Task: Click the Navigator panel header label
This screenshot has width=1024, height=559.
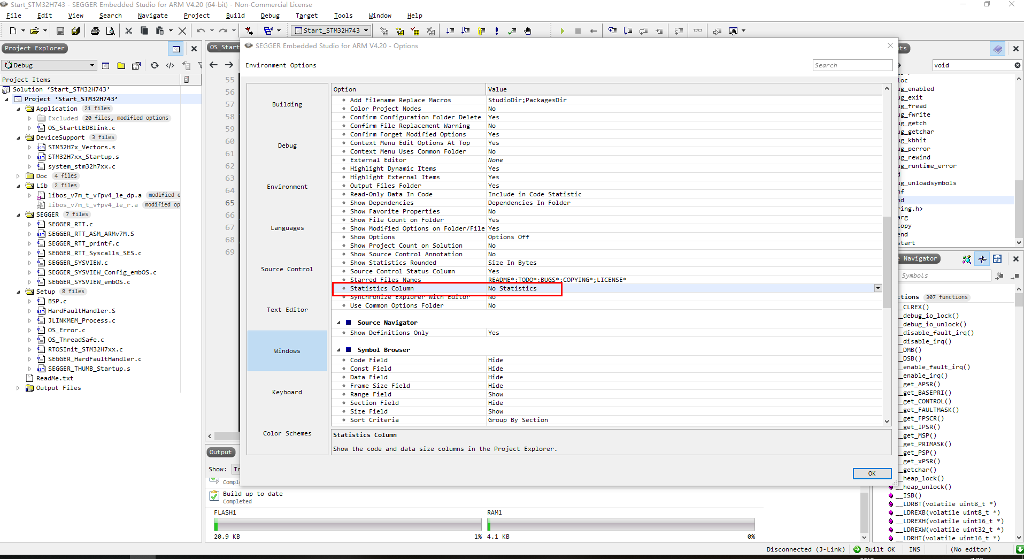Action: (920, 258)
